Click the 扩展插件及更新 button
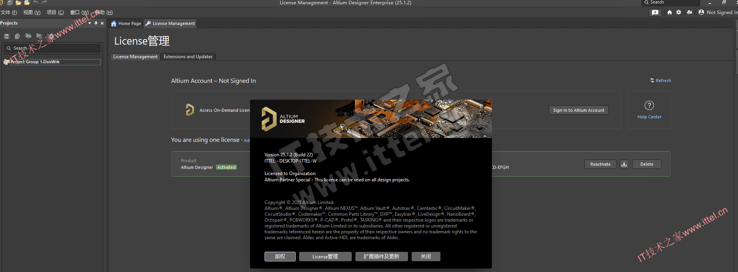The width and height of the screenshot is (738, 272). tap(382, 256)
